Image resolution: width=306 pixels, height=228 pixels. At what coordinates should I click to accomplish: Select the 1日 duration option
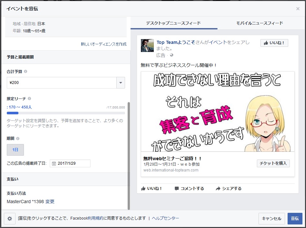click(x=15, y=150)
